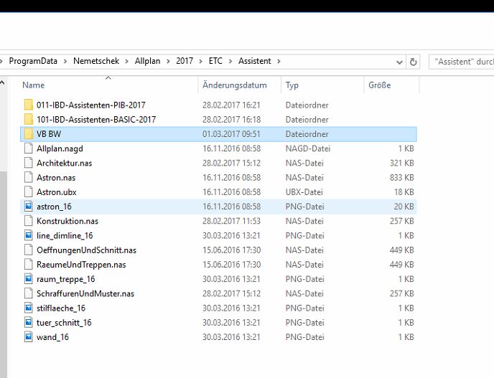Sort by Änderungsdatum column header
Image resolution: width=494 pixels, height=378 pixels.
point(234,85)
